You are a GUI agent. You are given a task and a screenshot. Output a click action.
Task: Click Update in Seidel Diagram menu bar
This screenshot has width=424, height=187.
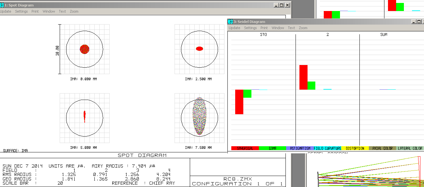234,28
